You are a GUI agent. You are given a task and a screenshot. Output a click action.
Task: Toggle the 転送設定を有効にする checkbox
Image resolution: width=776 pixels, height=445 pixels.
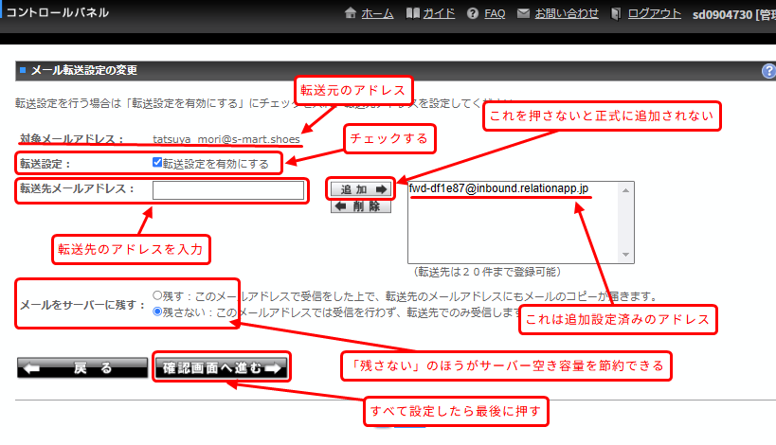(x=157, y=163)
